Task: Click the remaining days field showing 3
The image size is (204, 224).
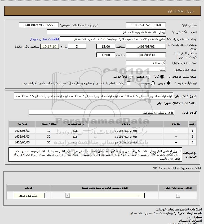Action: [77, 47]
